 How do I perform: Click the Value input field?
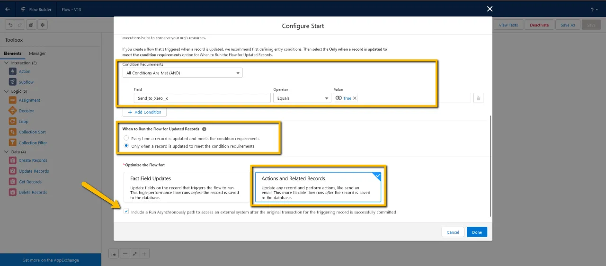pyautogui.click(x=402, y=98)
